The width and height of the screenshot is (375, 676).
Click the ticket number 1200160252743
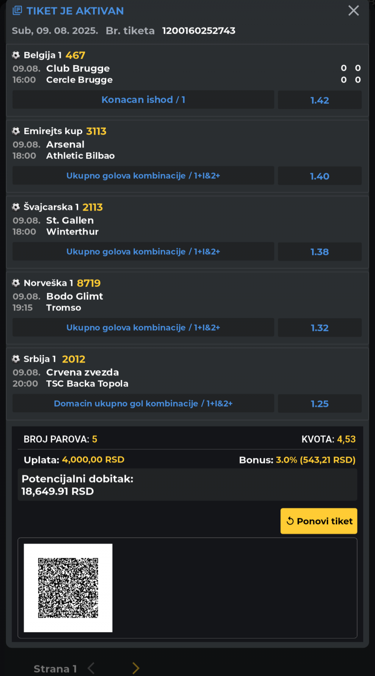tap(199, 30)
